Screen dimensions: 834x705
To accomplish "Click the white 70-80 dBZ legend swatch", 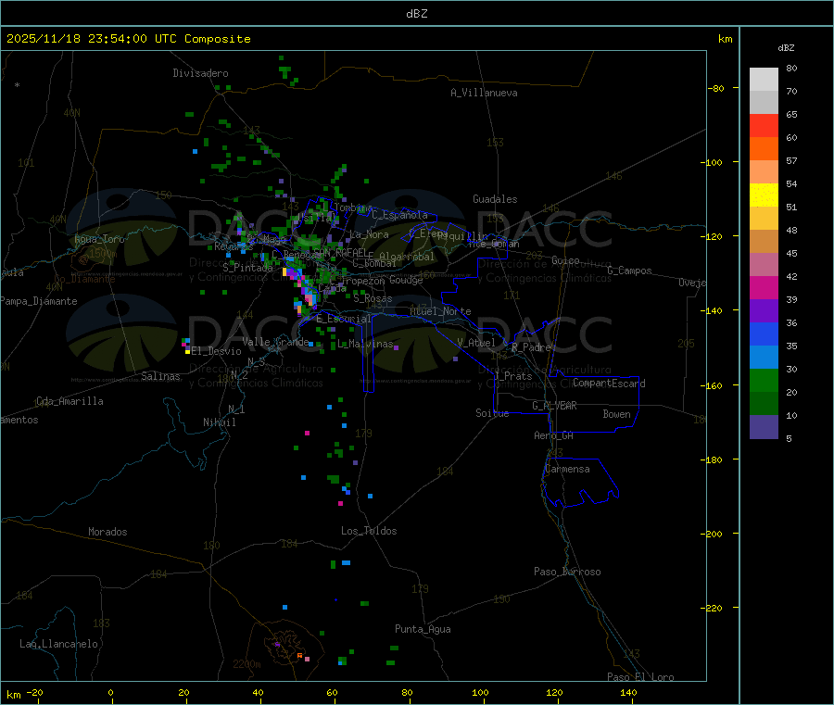I will click(764, 80).
